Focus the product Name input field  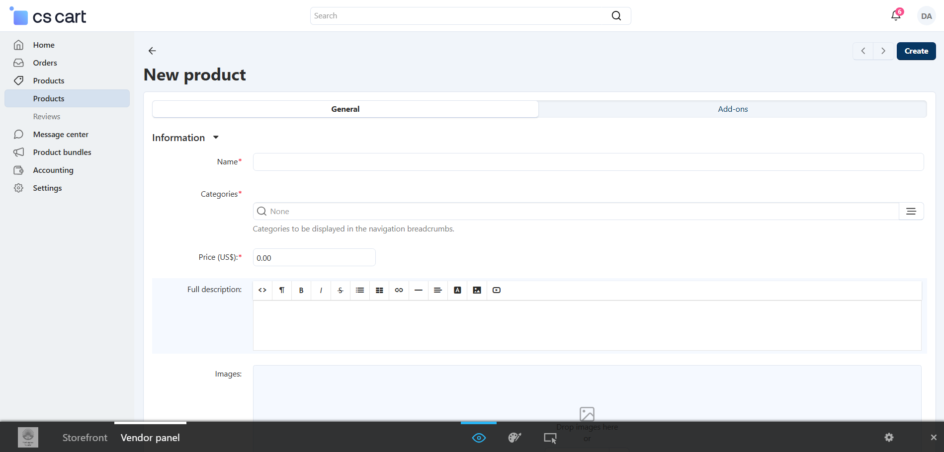(588, 162)
